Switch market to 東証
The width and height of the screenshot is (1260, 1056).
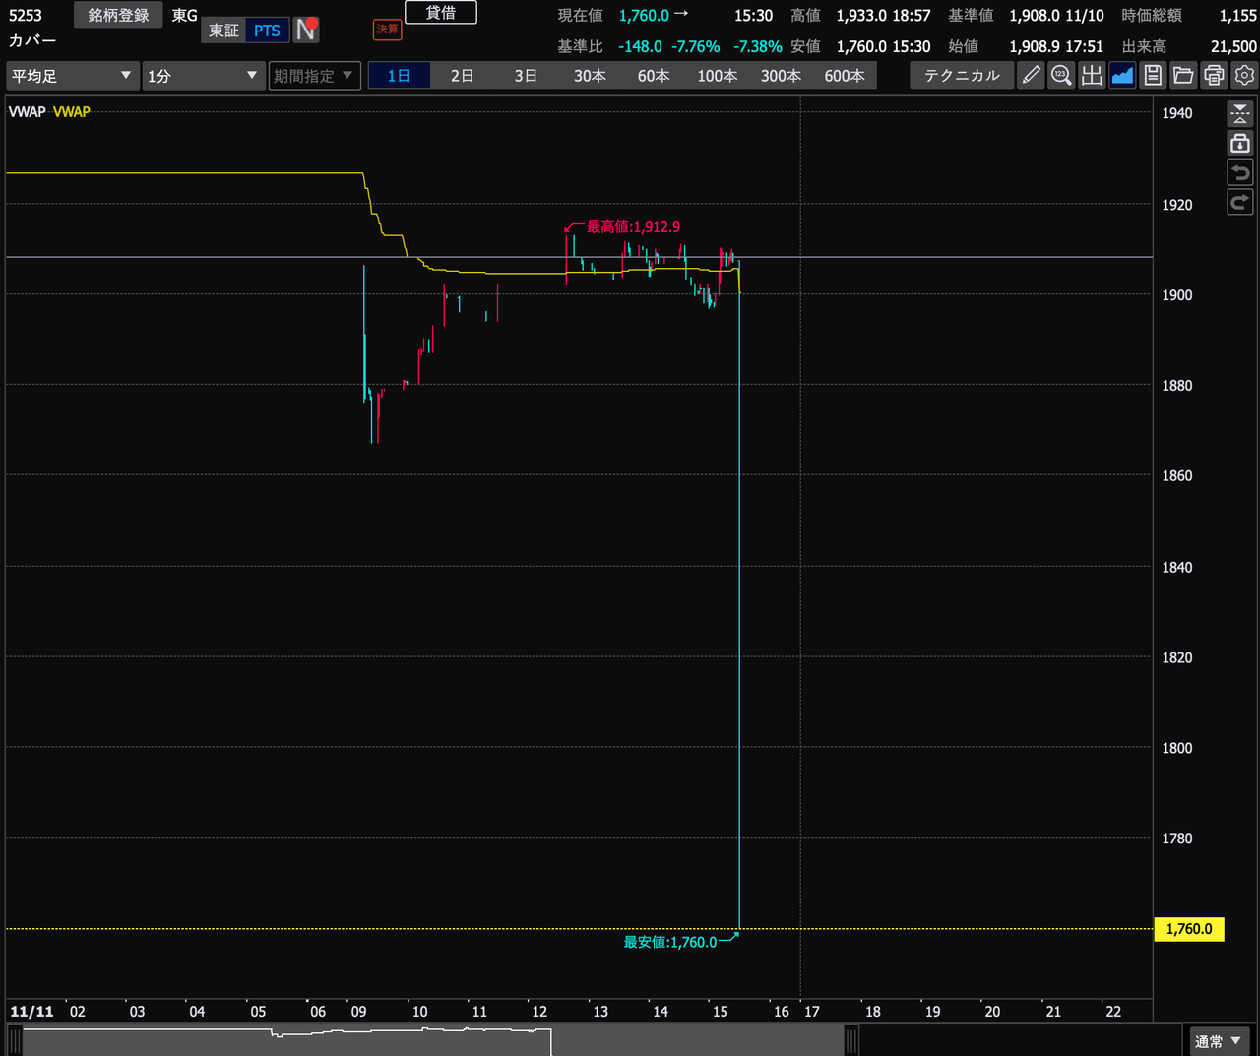click(223, 31)
